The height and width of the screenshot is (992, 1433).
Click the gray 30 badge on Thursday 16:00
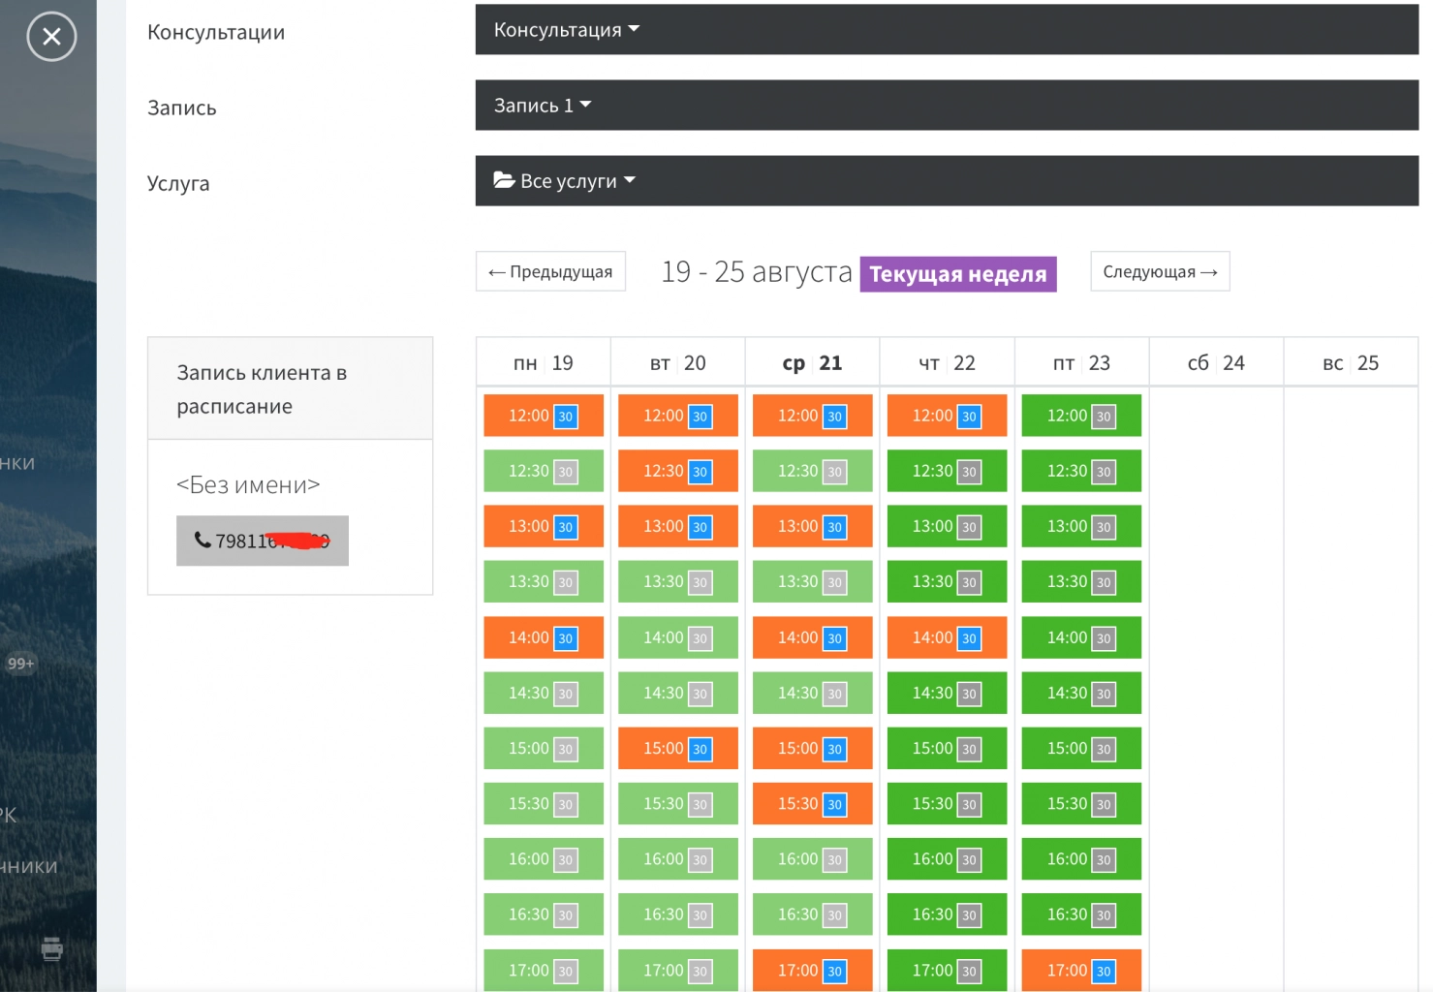(x=969, y=859)
